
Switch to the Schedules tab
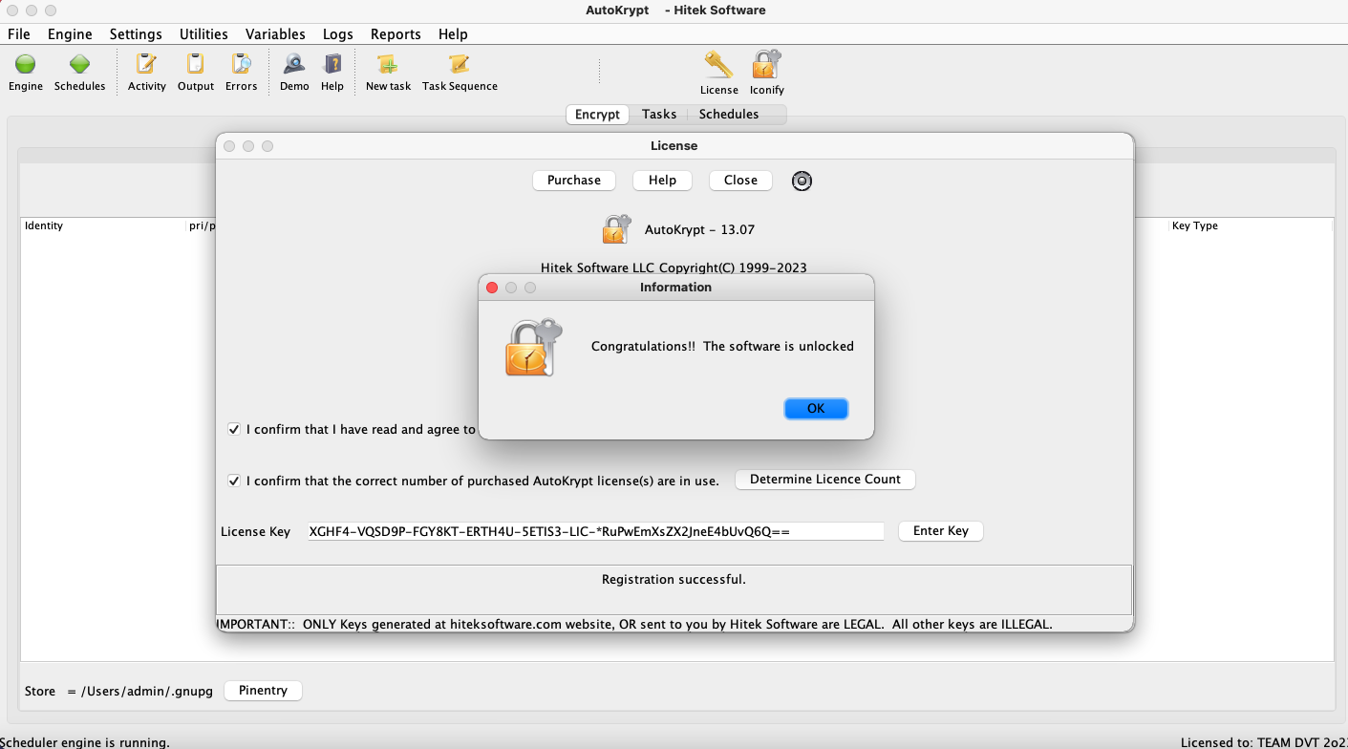(x=728, y=115)
